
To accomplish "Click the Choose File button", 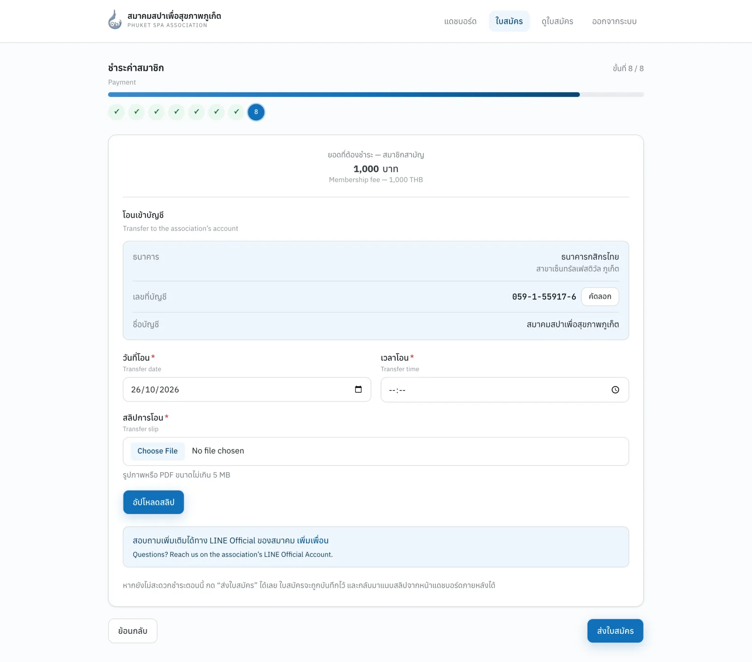I will [157, 451].
